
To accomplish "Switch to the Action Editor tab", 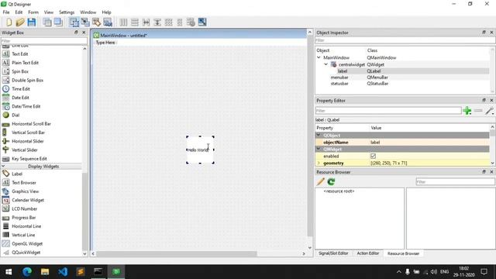I will [x=367, y=253].
